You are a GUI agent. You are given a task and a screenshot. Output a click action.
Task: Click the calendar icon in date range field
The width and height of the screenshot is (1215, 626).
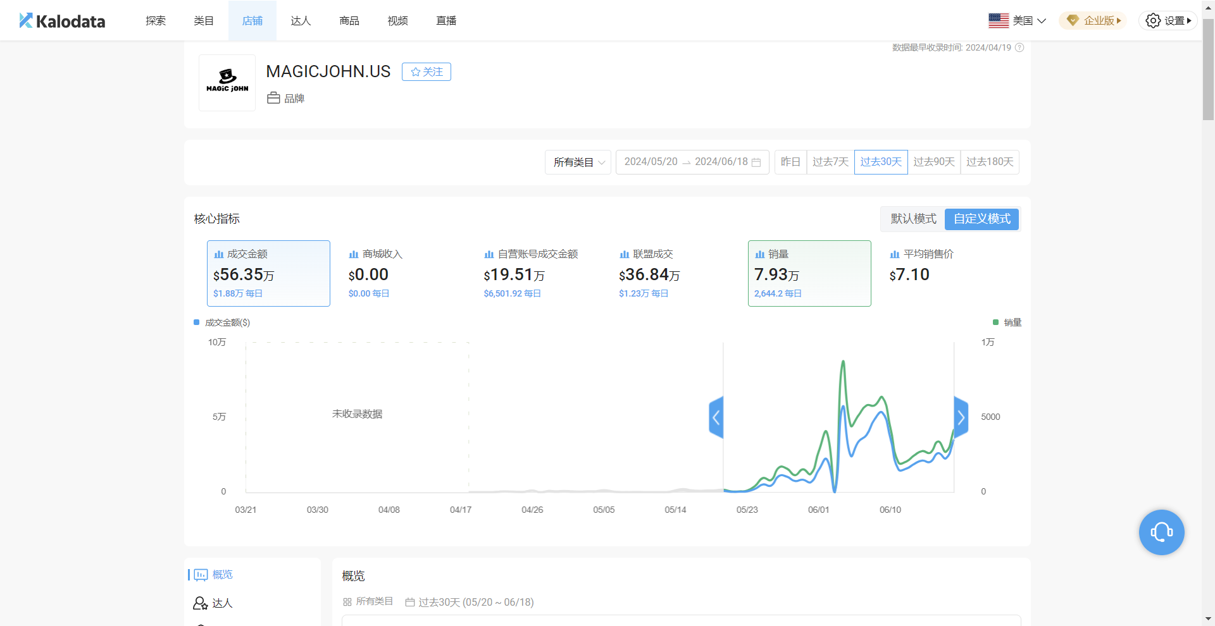coord(756,163)
